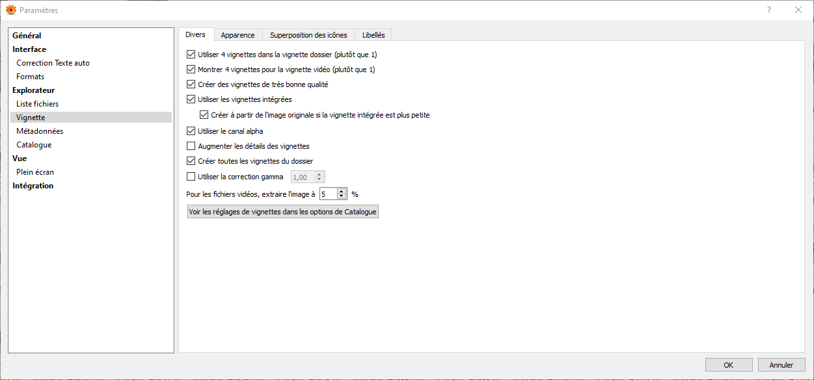Viewport: 814px width, 380px height.
Task: Disable 'Utiliser les vignettes intégrées'
Action: (x=191, y=99)
